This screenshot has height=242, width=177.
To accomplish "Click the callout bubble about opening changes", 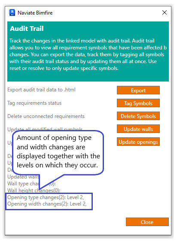I will pyautogui.click(x=58, y=153).
